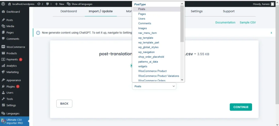Click the Plugins plug icon in sidebar
Image resolution: width=279 pixels, height=126 pixels.
[3, 87]
